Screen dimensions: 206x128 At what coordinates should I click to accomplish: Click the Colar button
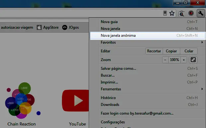(189, 51)
